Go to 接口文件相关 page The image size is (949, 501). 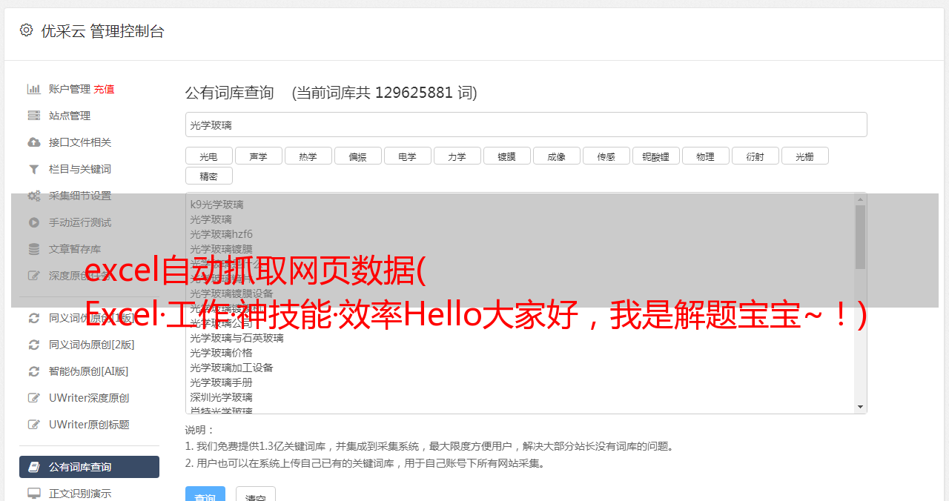[x=80, y=142]
